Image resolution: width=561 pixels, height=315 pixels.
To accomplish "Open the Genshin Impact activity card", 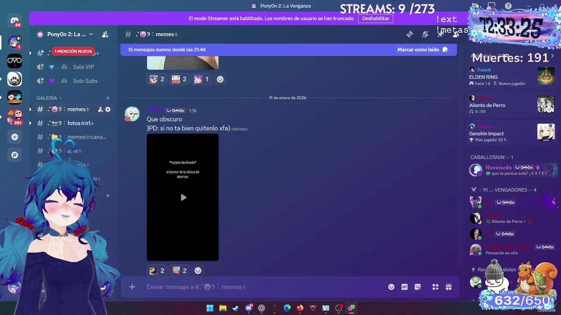I will (512, 133).
